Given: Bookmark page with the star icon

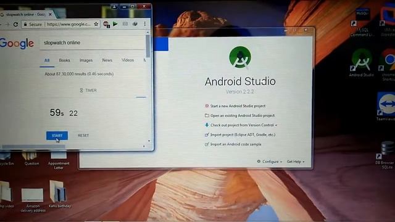Looking at the screenshot, I should [x=96, y=24].
